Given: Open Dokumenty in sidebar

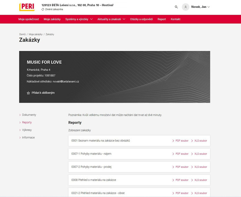Looking at the screenshot, I should [29, 115].
